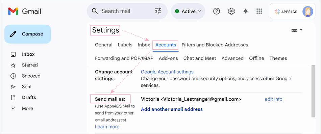Click Add another email address link
This screenshot has height=134, width=321.
pyautogui.click(x=172, y=109)
